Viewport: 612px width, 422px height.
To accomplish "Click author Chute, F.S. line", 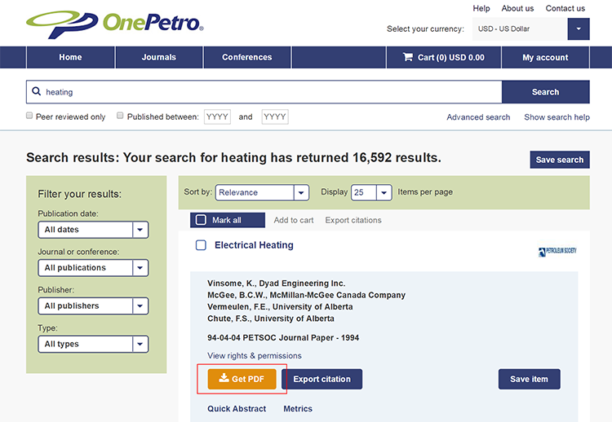I will pos(270,319).
